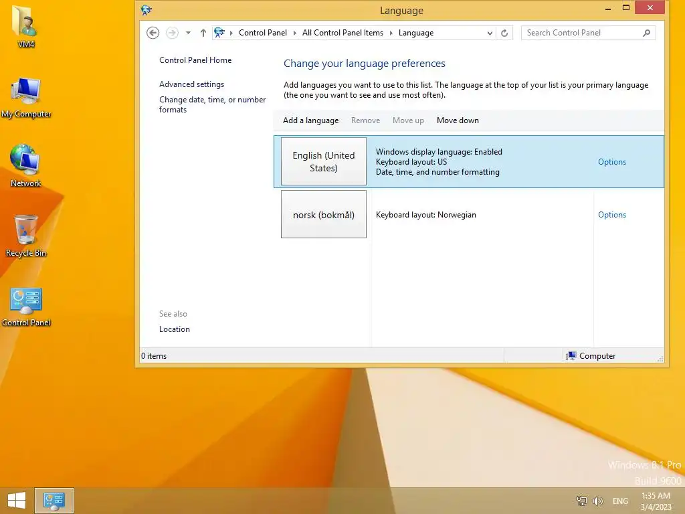Click Control Panel taskbar button

pyautogui.click(x=54, y=501)
